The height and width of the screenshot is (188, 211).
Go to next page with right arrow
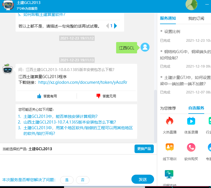tap(116, 26)
